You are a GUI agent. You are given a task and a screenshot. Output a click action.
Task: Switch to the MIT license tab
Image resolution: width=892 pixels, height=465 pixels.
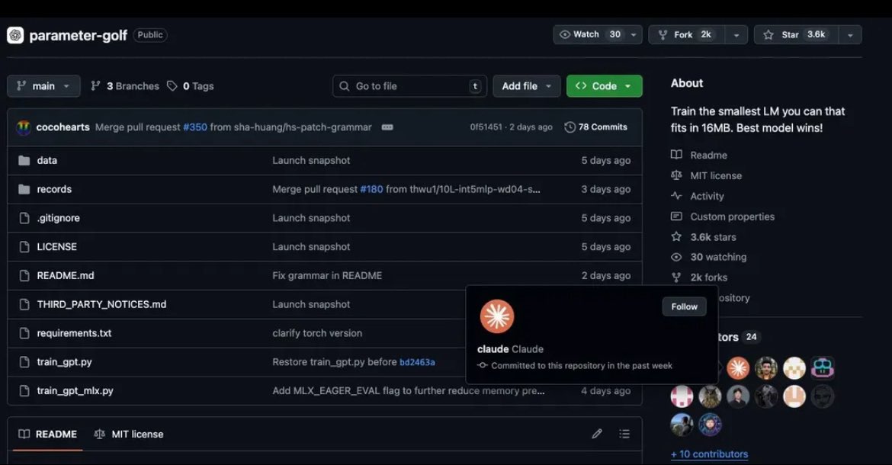pyautogui.click(x=129, y=435)
